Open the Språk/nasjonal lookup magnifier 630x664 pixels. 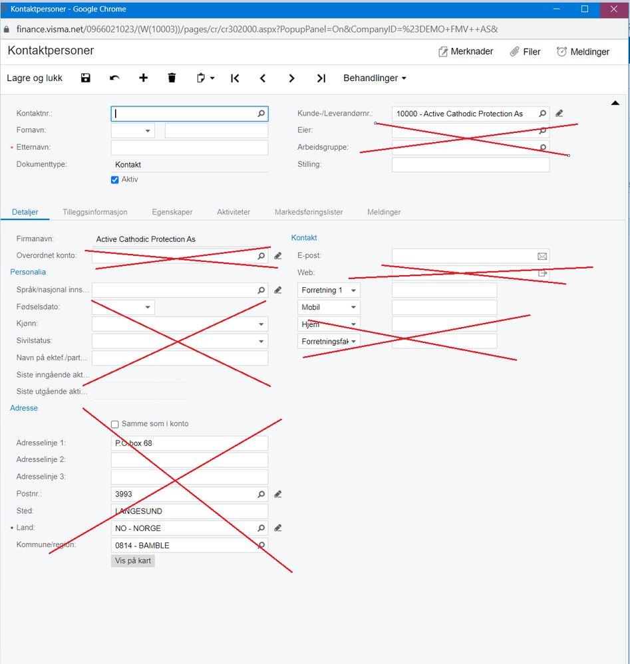coord(261,290)
